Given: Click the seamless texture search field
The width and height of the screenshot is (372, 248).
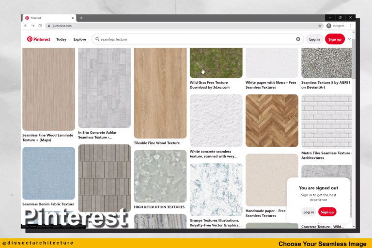Looking at the screenshot, I should point(194,39).
